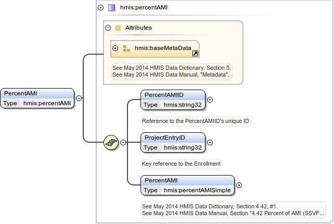The image size is (334, 224).
Task: Click the orange @ Attributes icon
Action: [118, 28]
